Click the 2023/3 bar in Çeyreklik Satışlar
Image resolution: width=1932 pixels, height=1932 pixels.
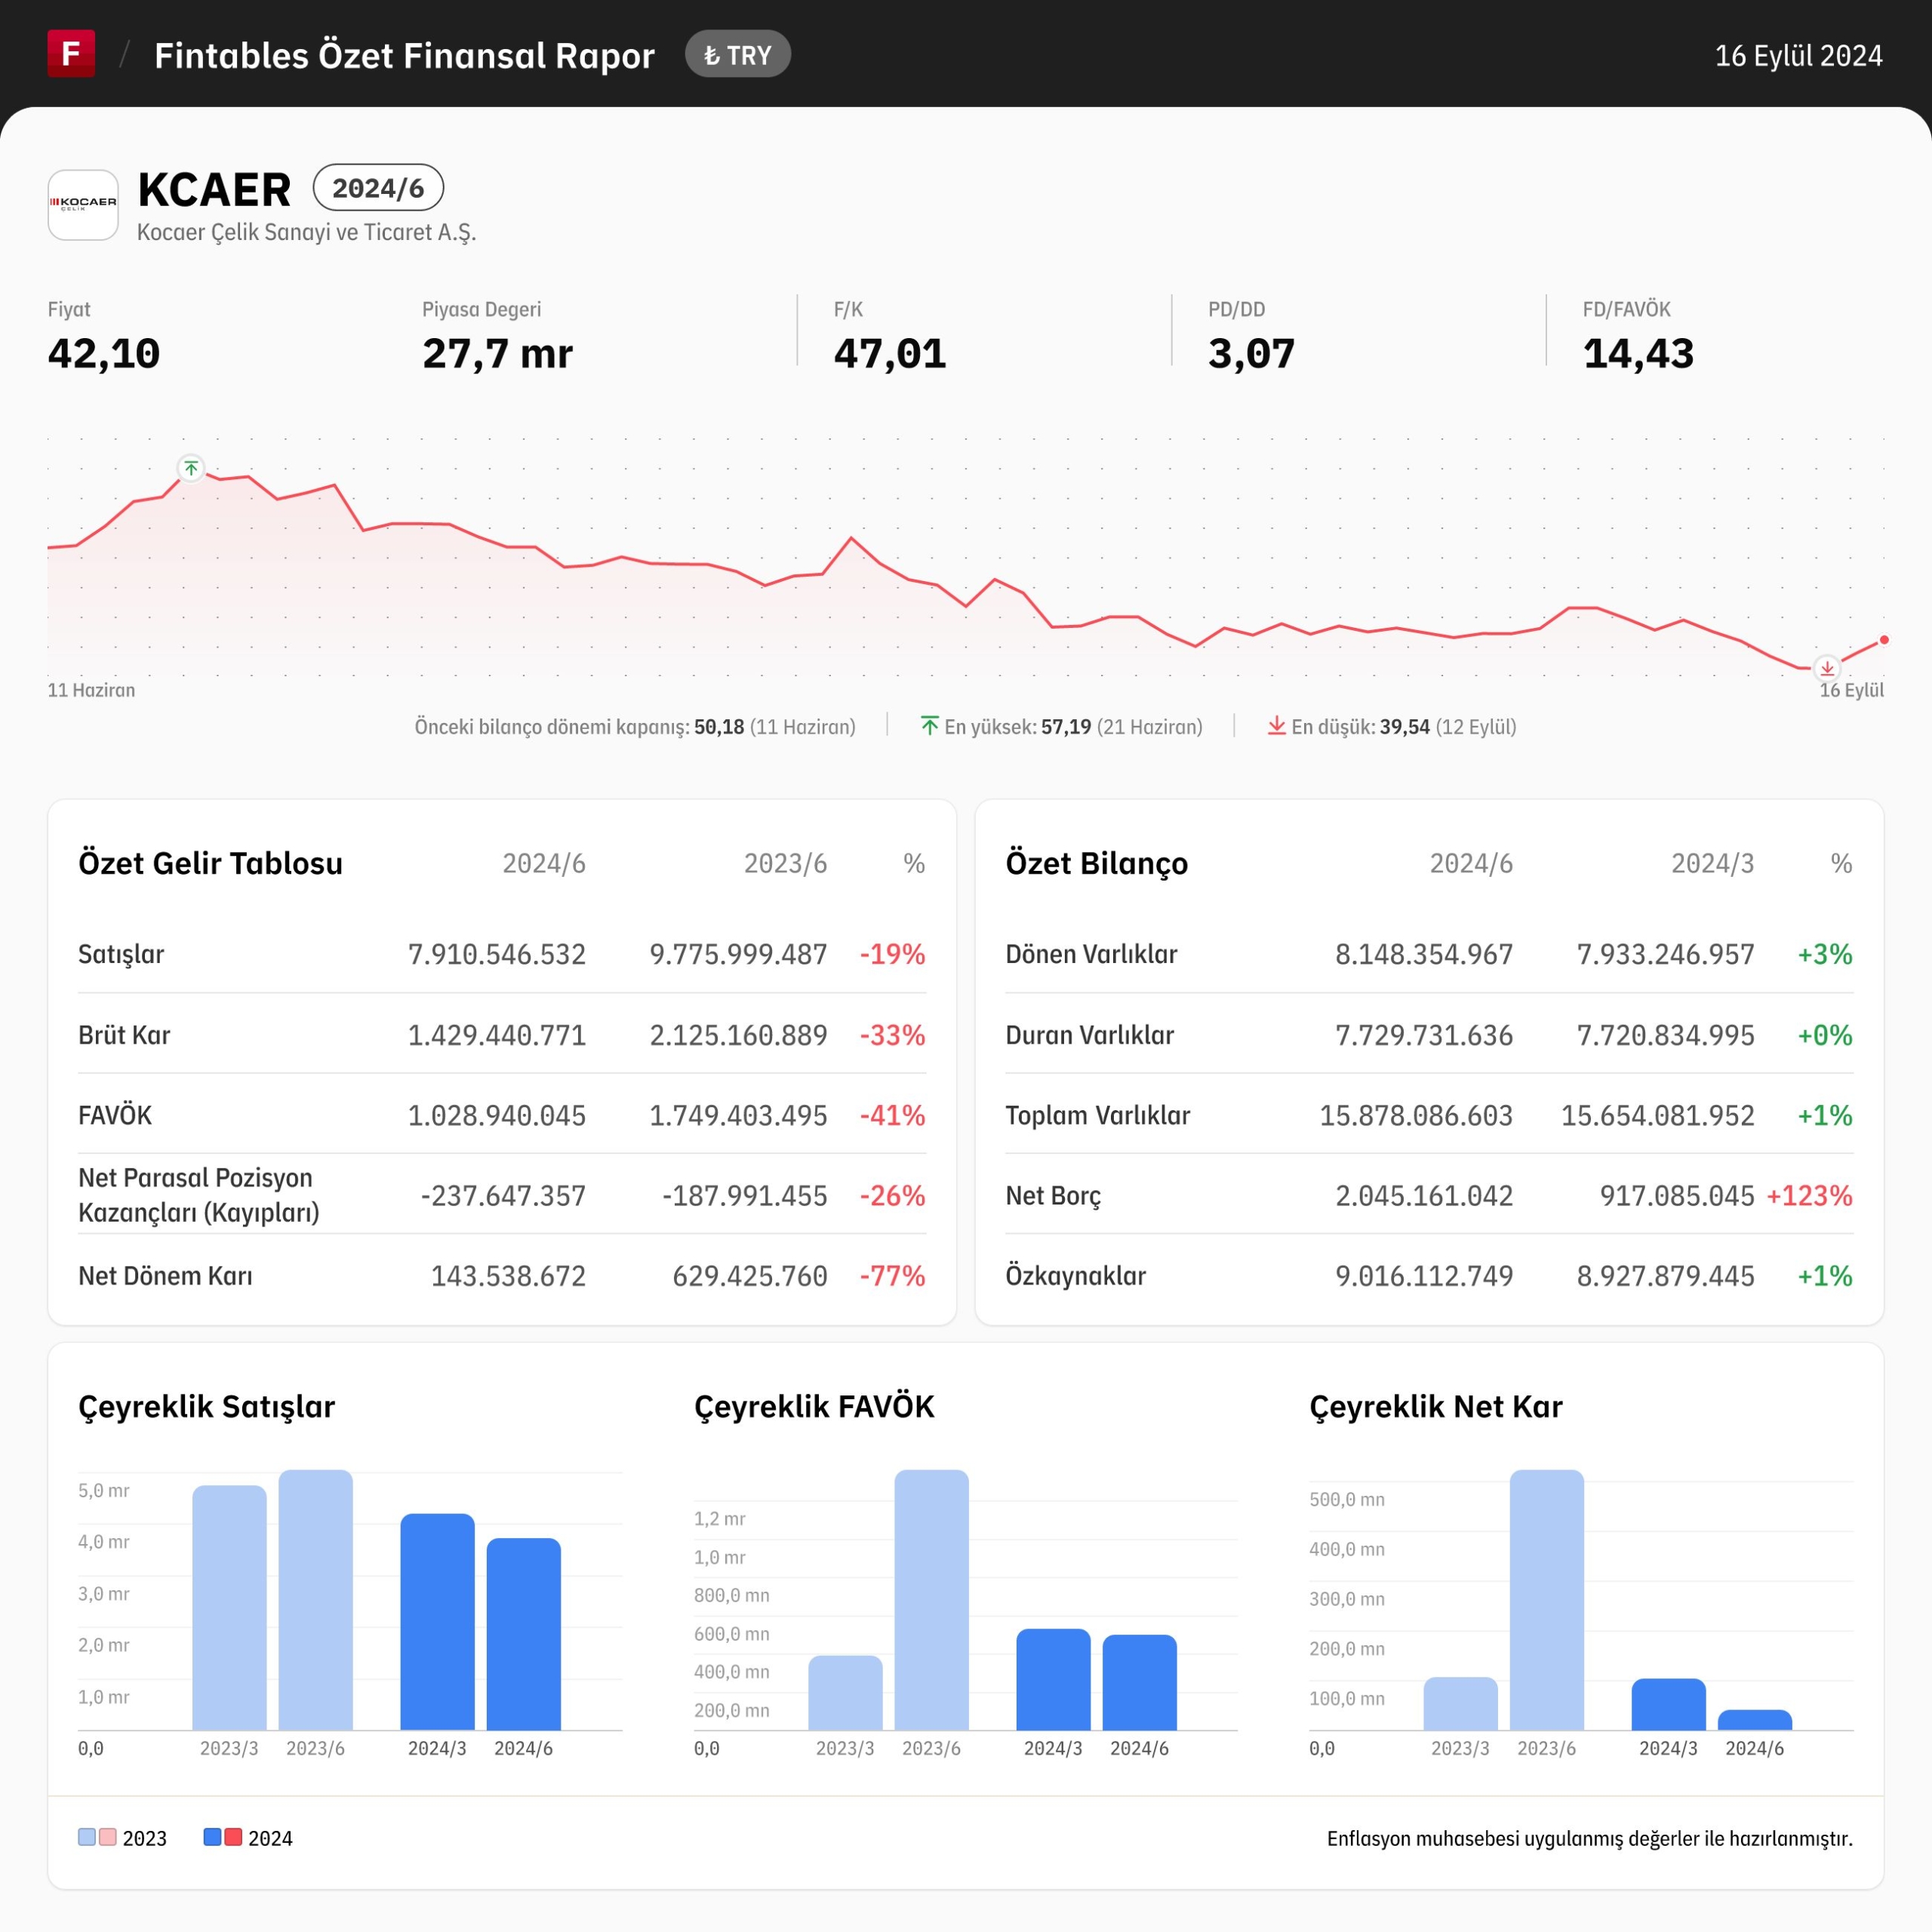tap(229, 1608)
